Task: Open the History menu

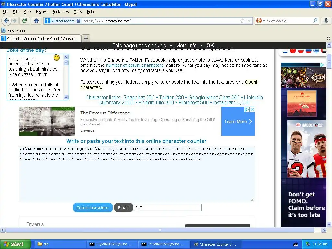Action: pos(41,12)
